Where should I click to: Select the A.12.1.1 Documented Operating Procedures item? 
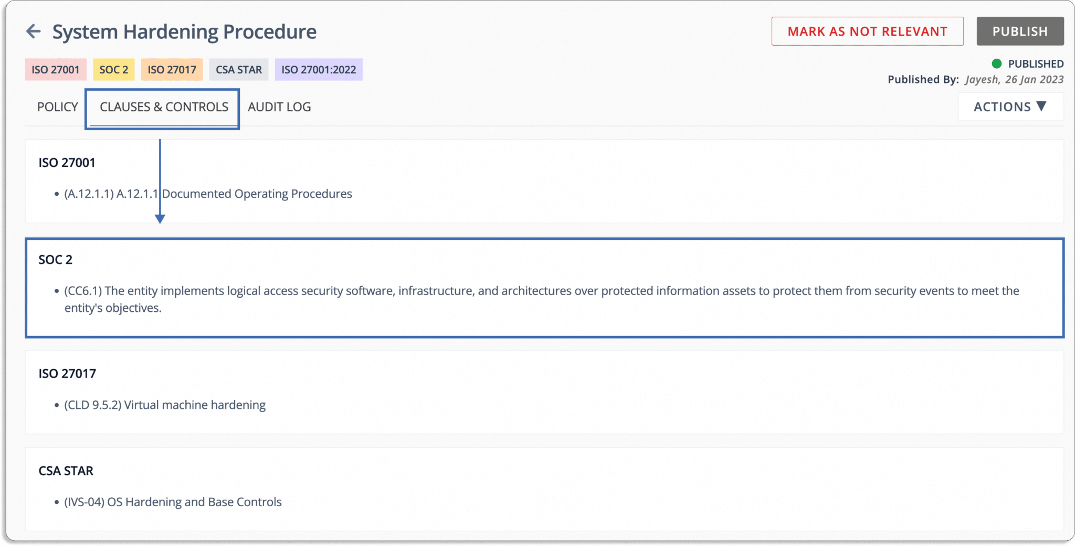tap(208, 194)
